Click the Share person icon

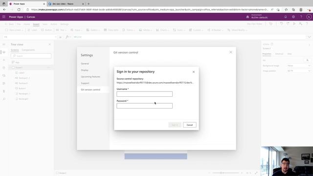[300, 24]
